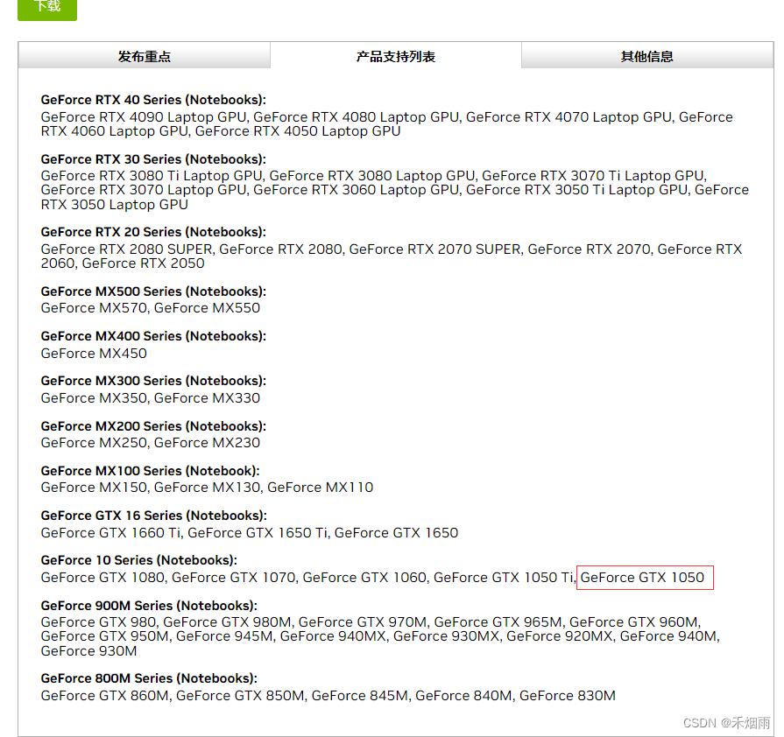The width and height of the screenshot is (784, 737).
Task: Click the GeForce GTX 16 Series (Notebooks) heading
Action: click(x=153, y=516)
